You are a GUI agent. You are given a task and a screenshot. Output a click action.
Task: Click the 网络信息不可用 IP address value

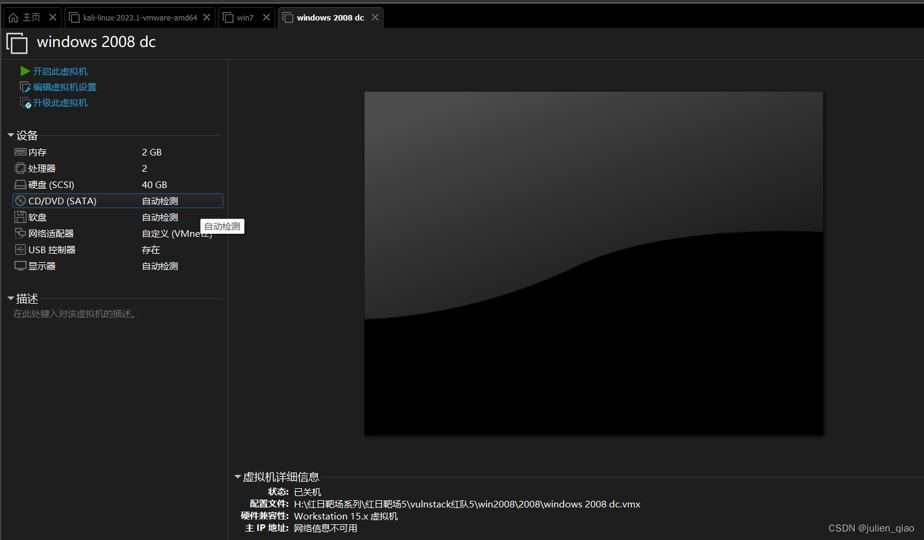click(x=325, y=529)
